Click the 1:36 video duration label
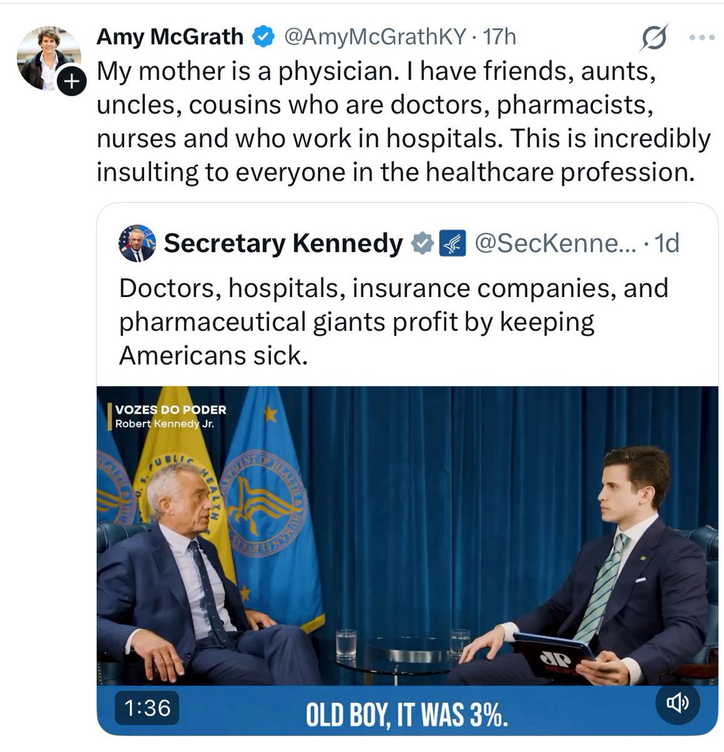 (x=147, y=708)
